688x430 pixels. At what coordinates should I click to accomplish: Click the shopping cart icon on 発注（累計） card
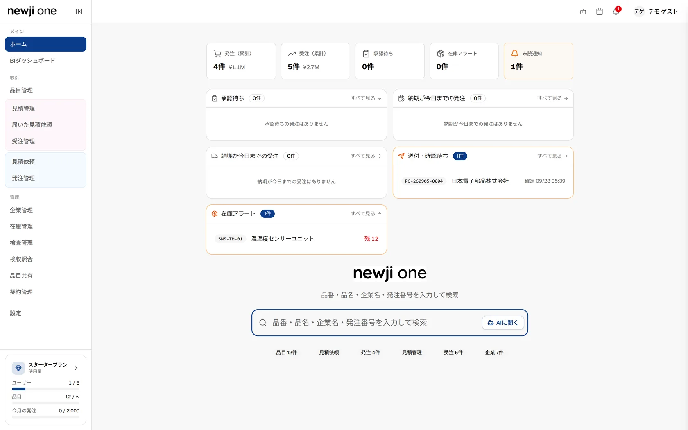217,54
